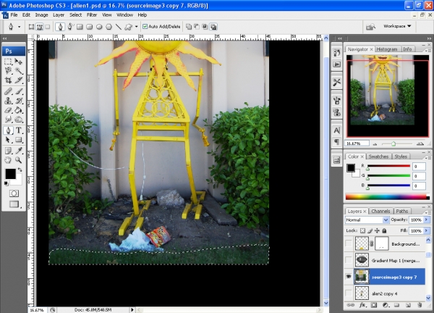The width and height of the screenshot is (434, 313).
Task: Click the Navigator zoom percentage field
Action: [357, 143]
